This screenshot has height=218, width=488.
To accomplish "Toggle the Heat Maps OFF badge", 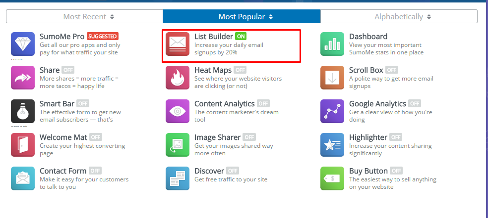I will pos(240,70).
